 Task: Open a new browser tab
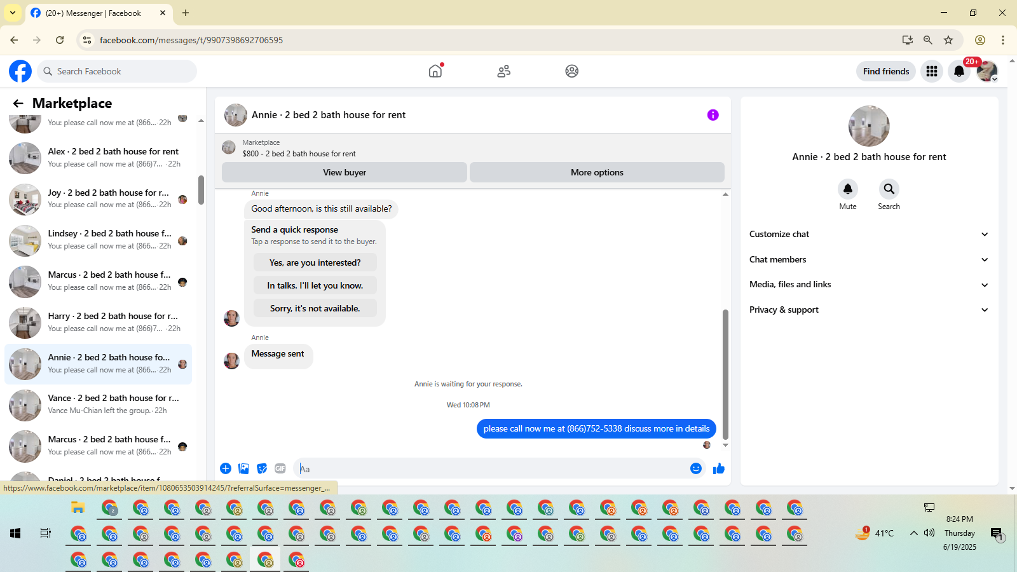(186, 13)
